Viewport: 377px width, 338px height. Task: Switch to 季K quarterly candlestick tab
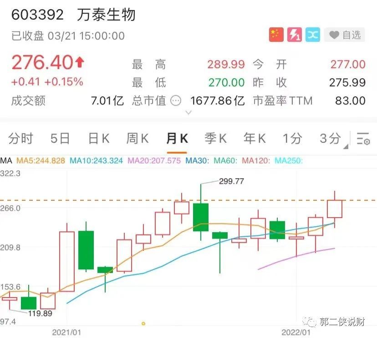click(x=216, y=139)
